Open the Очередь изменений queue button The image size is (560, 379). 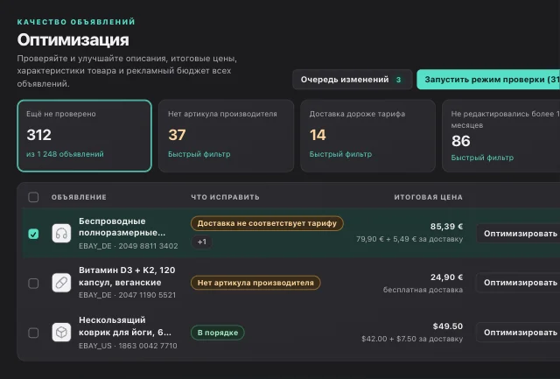pos(352,80)
